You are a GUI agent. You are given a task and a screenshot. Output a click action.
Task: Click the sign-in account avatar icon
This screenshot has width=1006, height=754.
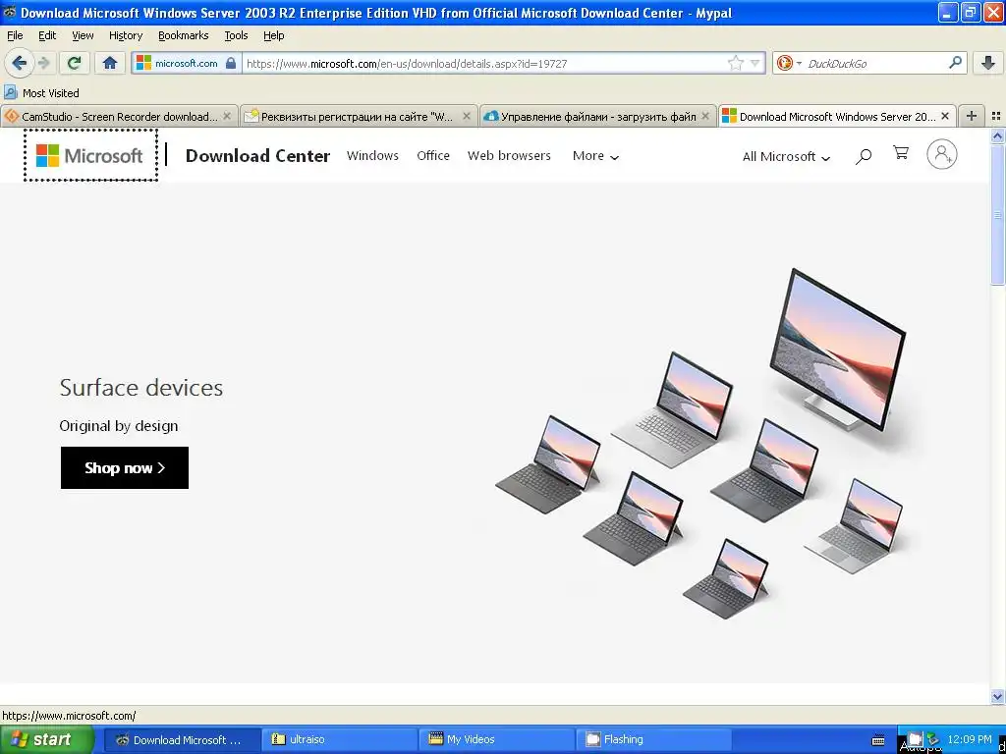[942, 154]
